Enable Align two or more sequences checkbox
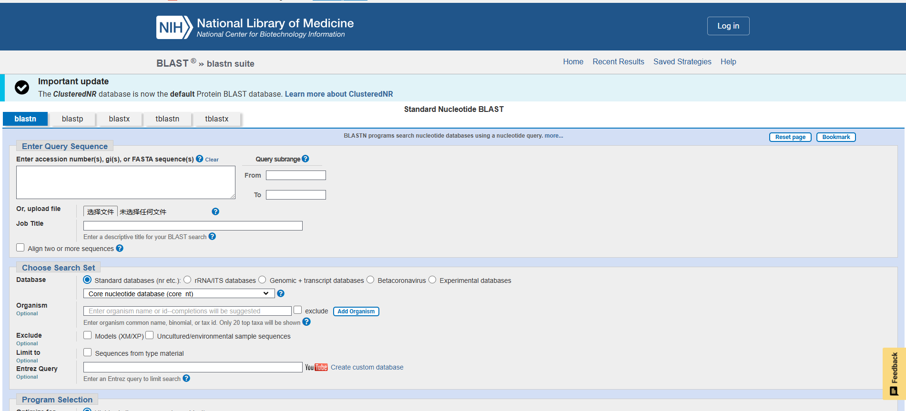The image size is (906, 411). click(20, 248)
